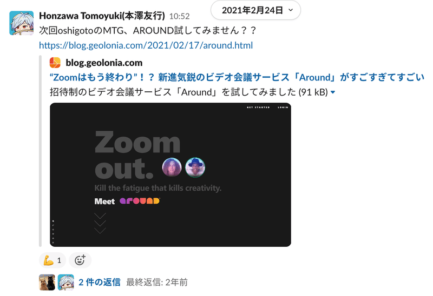Click the cats avatar in thread replies
The height and width of the screenshot is (296, 433).
(x=47, y=282)
